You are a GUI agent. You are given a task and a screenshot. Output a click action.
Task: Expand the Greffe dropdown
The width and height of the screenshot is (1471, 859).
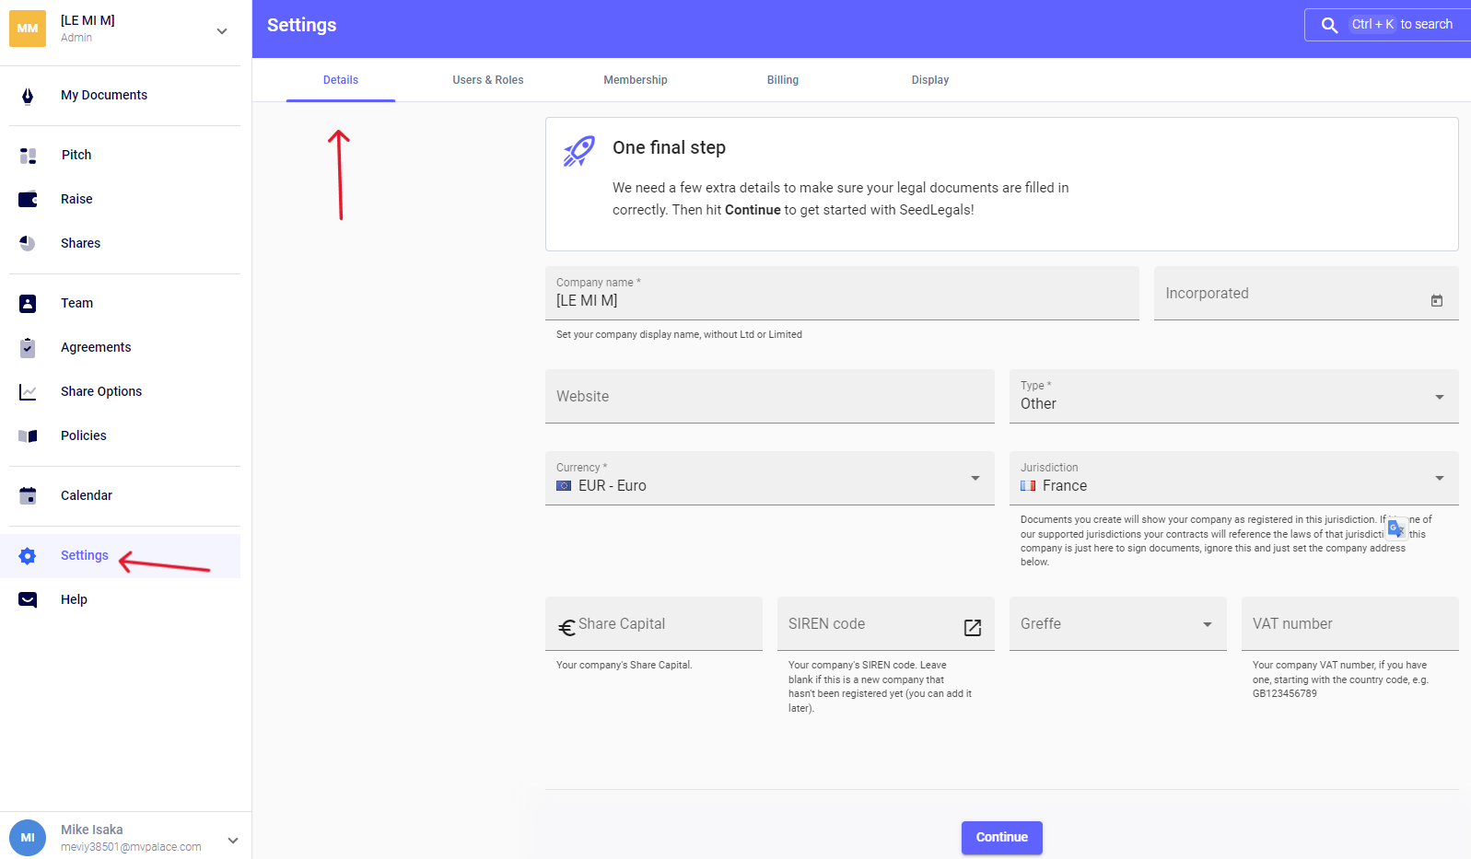pos(1207,624)
